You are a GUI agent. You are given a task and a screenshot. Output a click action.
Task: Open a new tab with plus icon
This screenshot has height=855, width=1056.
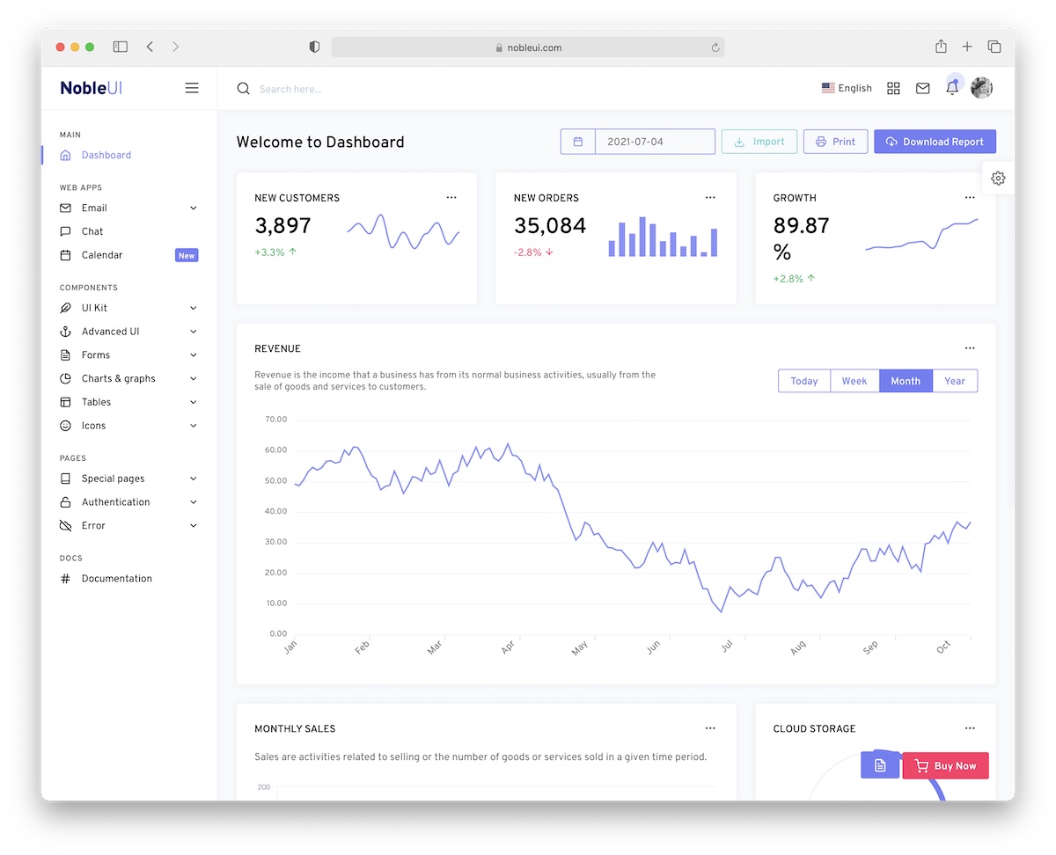(x=967, y=47)
